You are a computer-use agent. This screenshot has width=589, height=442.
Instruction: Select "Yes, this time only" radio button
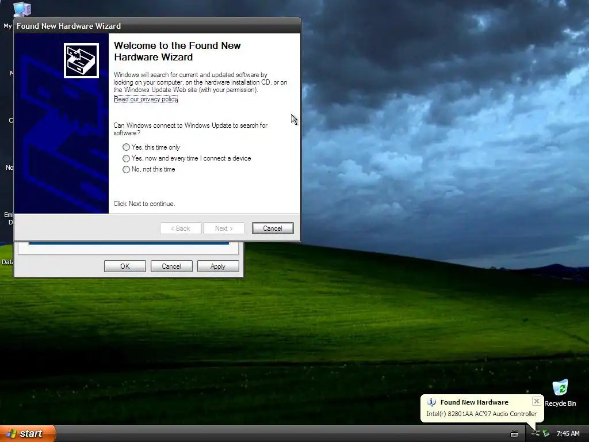pyautogui.click(x=126, y=147)
